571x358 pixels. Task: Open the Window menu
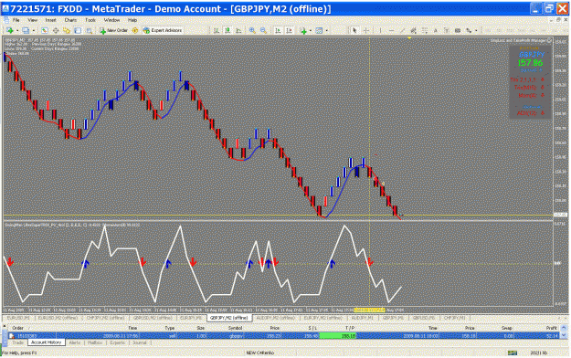click(111, 20)
